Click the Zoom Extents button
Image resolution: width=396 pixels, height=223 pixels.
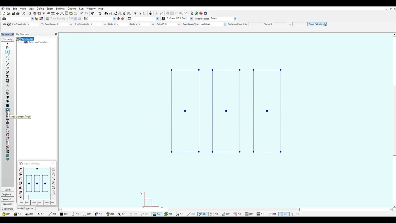[x=317, y=24]
